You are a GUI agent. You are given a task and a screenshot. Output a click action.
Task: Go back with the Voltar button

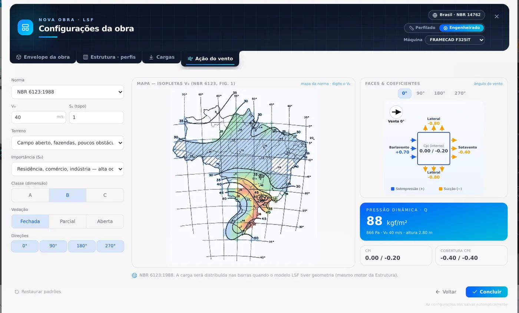click(446, 292)
